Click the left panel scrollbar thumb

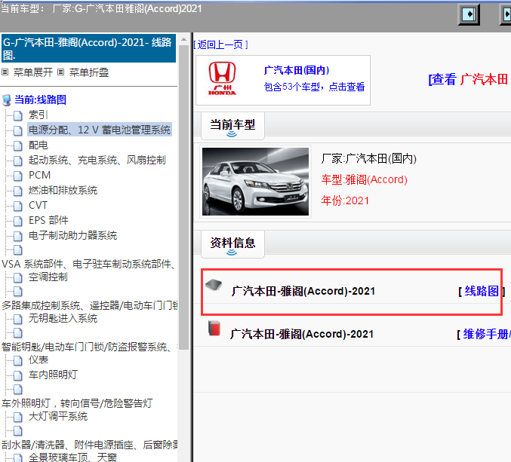click(x=184, y=197)
